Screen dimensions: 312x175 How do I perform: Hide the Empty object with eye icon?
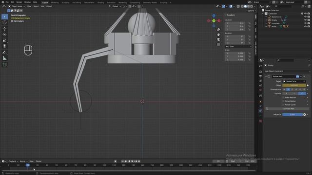[x=306, y=20]
